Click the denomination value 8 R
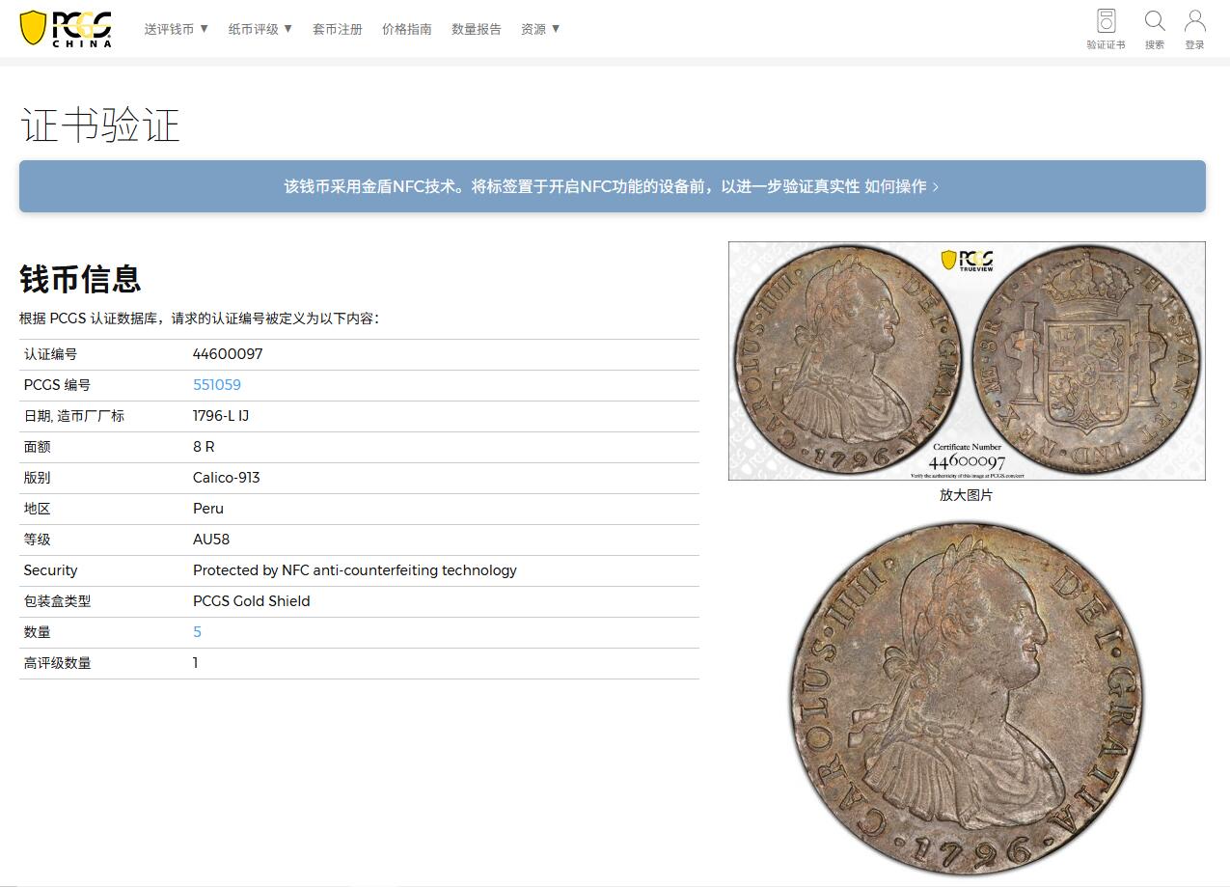 204,447
